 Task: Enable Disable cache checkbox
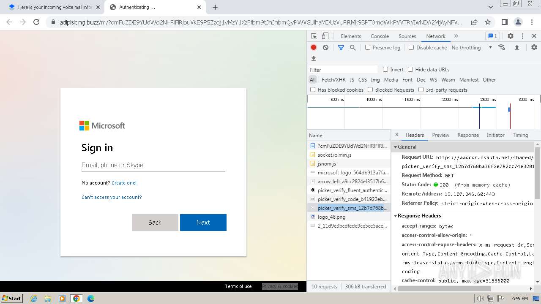coord(411,48)
